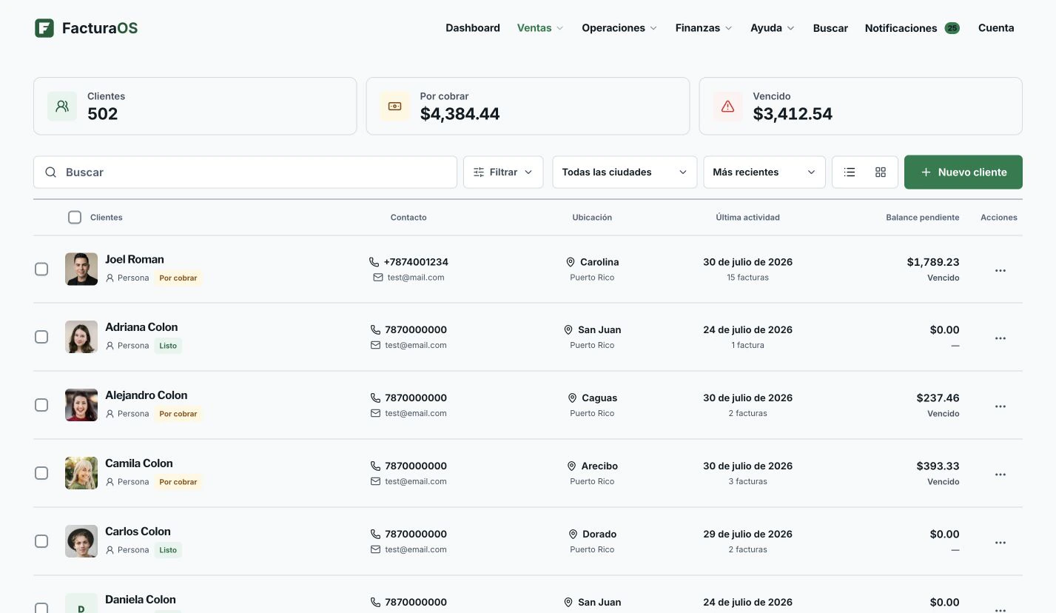Click $393.33 balance amount

pyautogui.click(x=938, y=466)
